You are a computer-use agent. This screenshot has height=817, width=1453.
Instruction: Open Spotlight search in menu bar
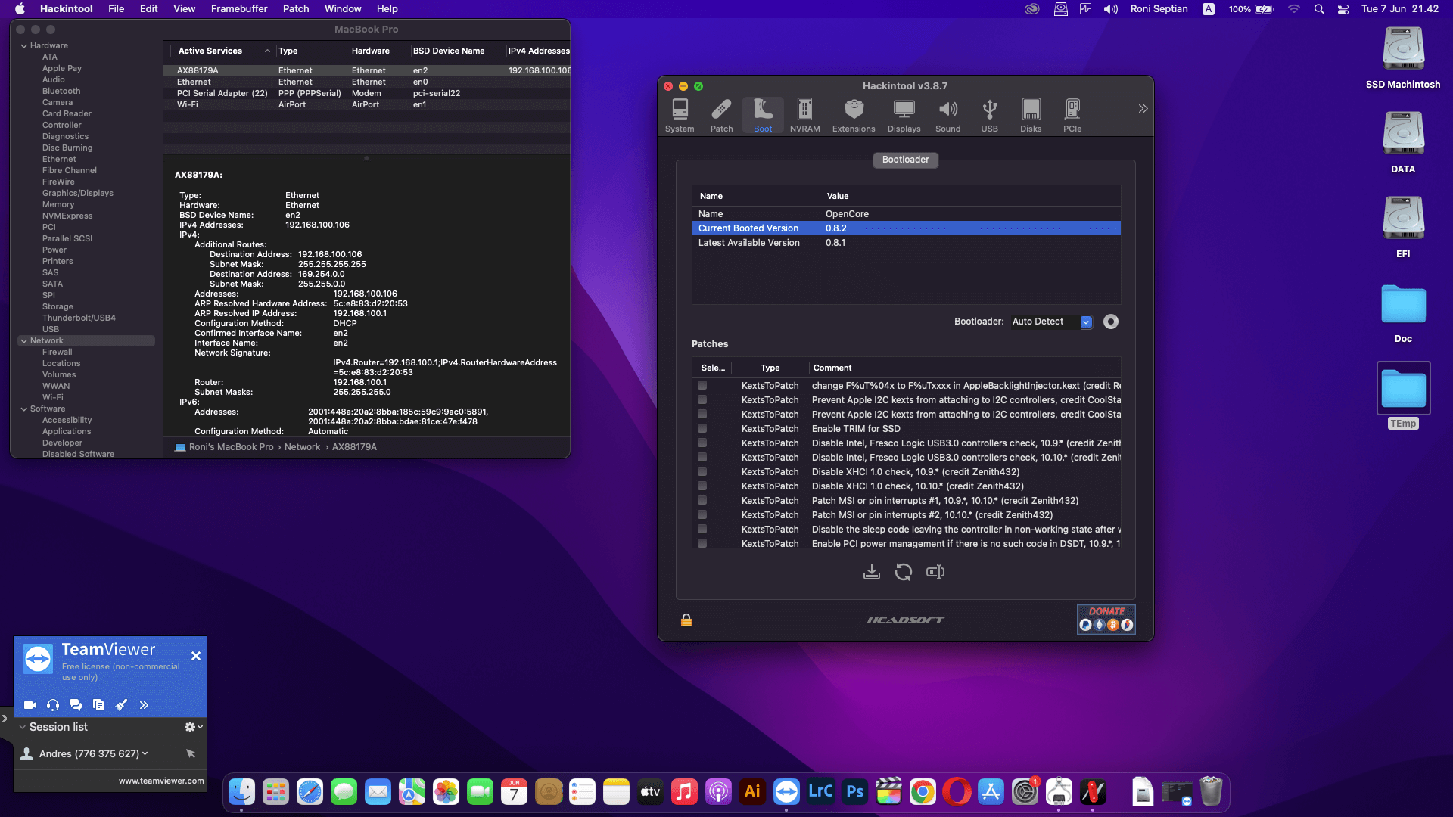tap(1319, 9)
